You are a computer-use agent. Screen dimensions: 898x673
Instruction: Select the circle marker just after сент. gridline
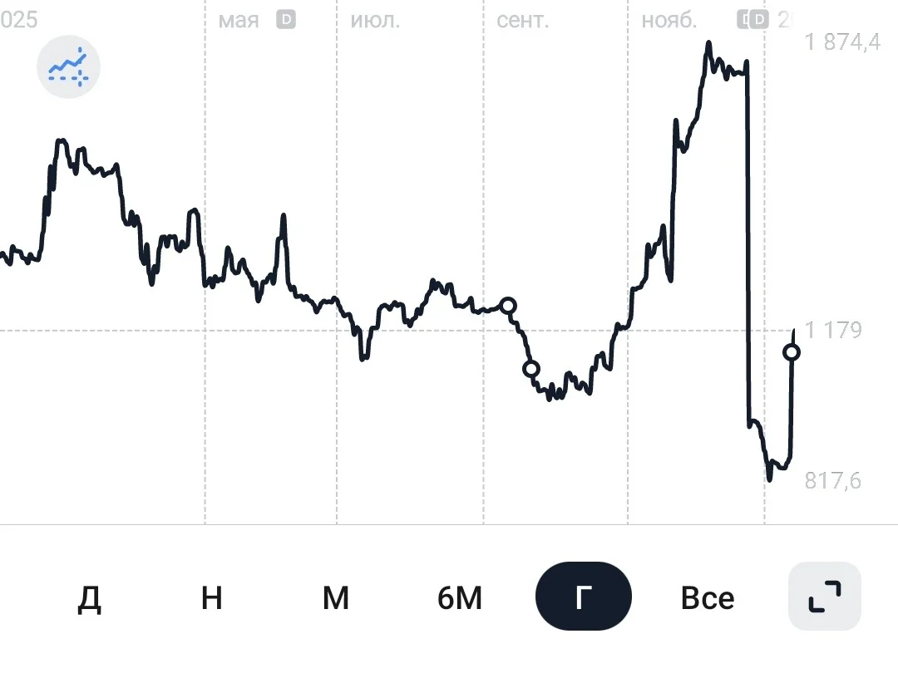click(x=508, y=306)
